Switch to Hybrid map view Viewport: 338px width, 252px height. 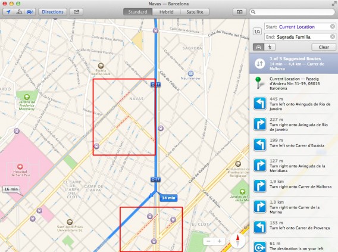[x=166, y=12]
